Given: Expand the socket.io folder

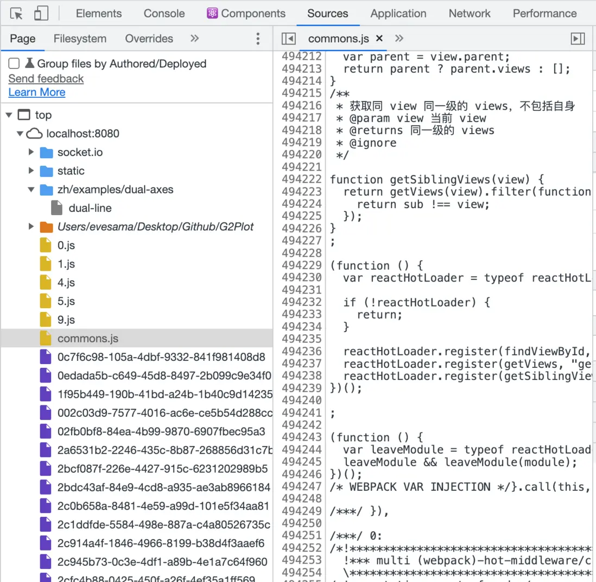Looking at the screenshot, I should 31,152.
